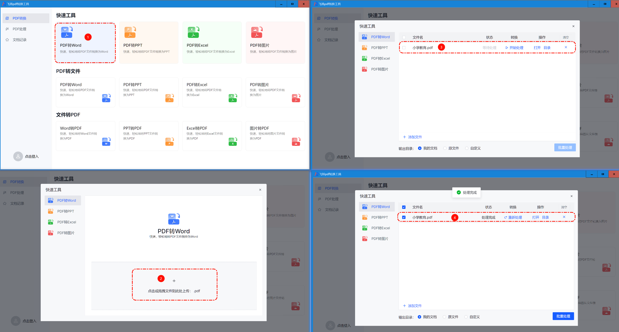Select PDF转图片 tab in top-right dialog

(x=377, y=69)
